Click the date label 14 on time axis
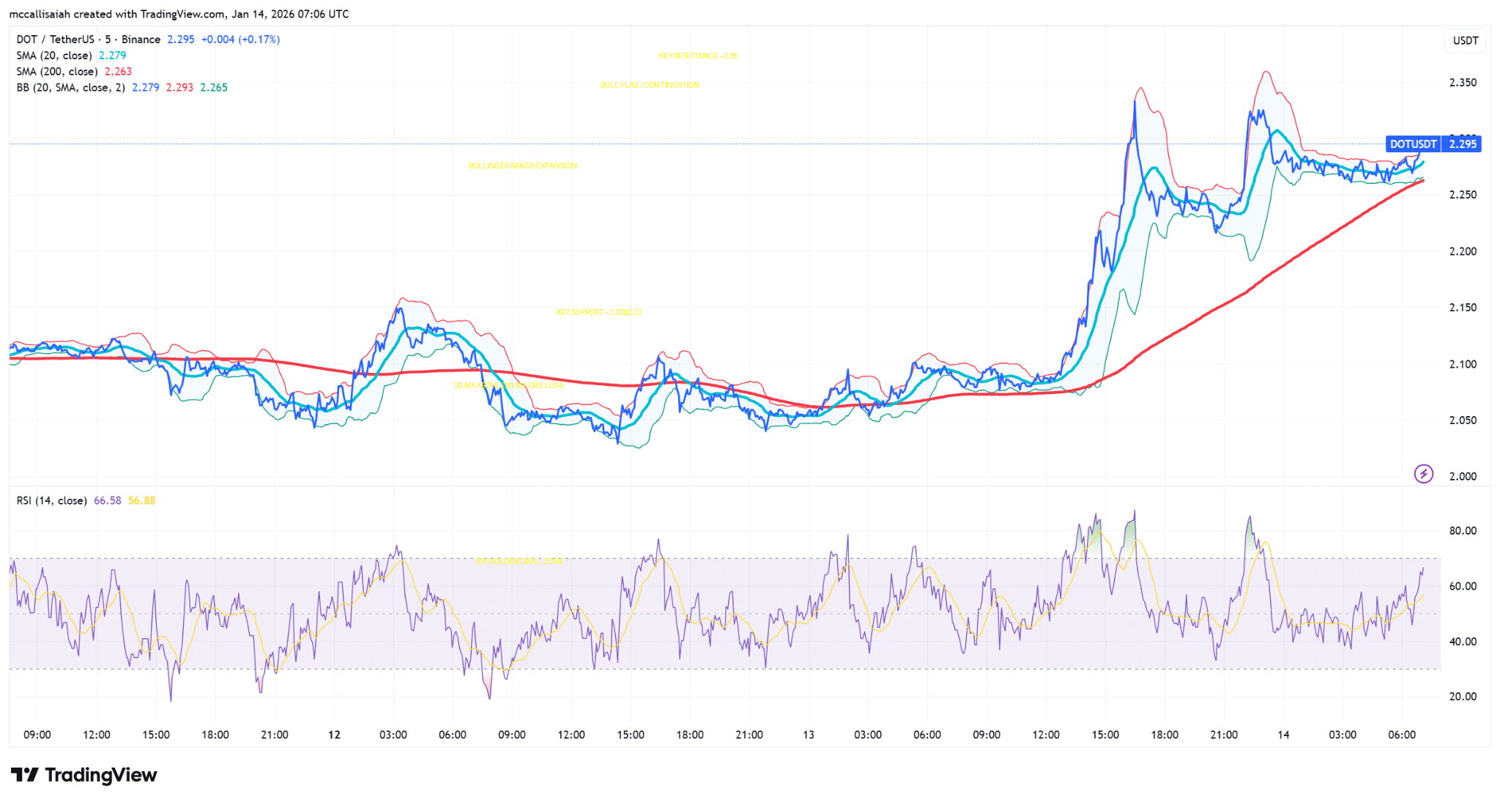This screenshot has width=1500, height=802. 1283,735
